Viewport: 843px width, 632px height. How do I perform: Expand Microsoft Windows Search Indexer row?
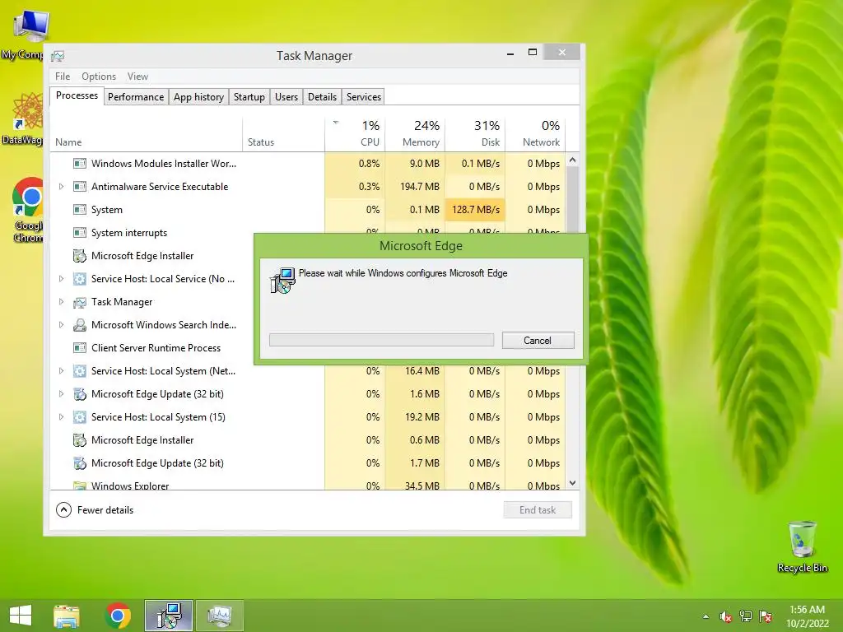point(61,325)
